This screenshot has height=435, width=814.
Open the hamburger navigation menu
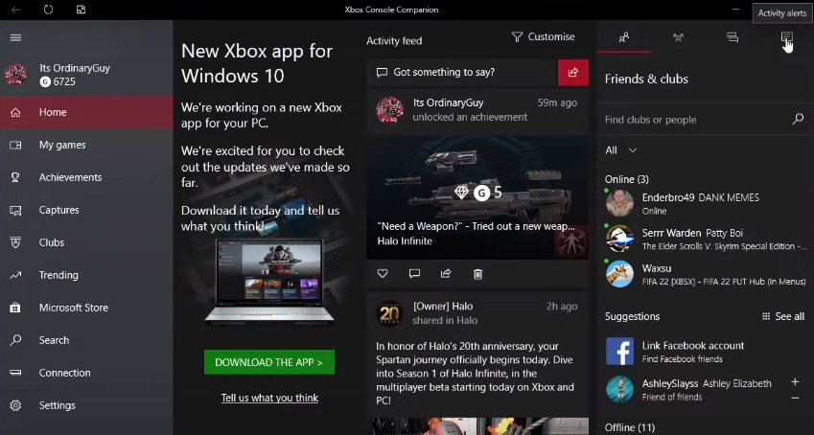pos(15,37)
